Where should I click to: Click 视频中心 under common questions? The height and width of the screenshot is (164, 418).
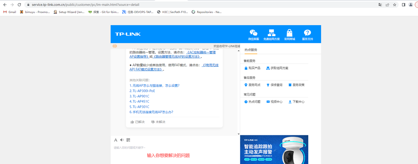[x=274, y=102]
